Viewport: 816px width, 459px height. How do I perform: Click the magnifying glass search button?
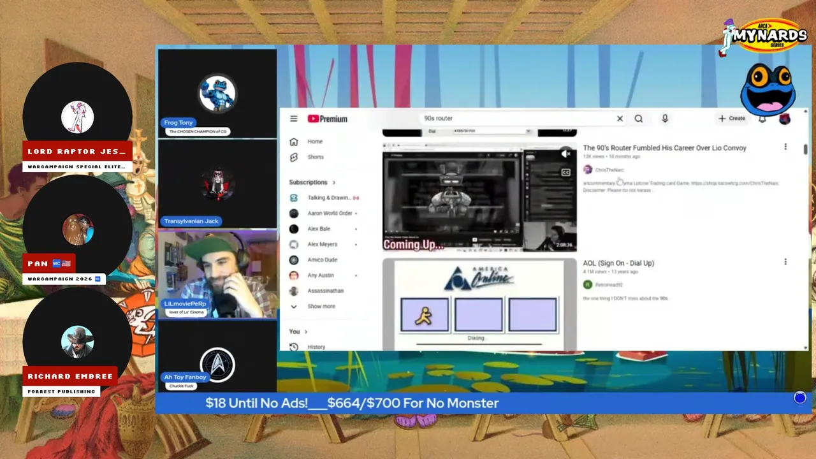(x=638, y=119)
